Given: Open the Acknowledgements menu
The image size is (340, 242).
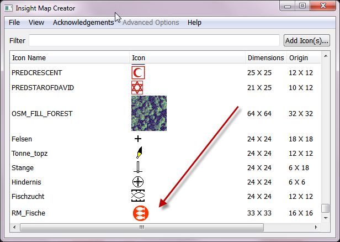Looking at the screenshot, I should pyautogui.click(x=83, y=23).
